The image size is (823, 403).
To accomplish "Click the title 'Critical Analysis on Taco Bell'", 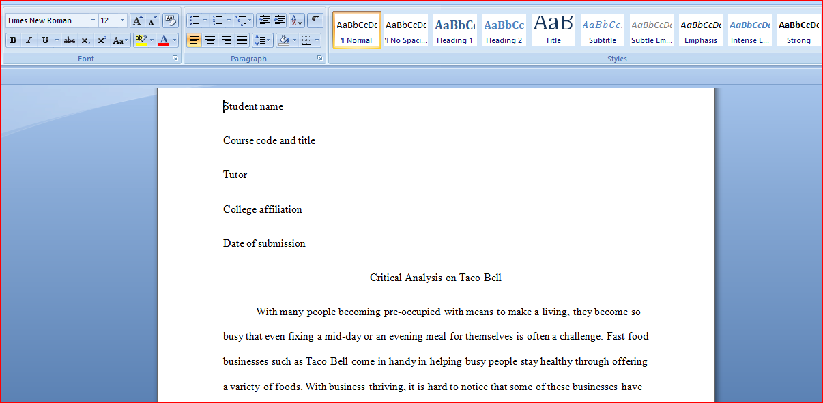I will tap(435, 278).
